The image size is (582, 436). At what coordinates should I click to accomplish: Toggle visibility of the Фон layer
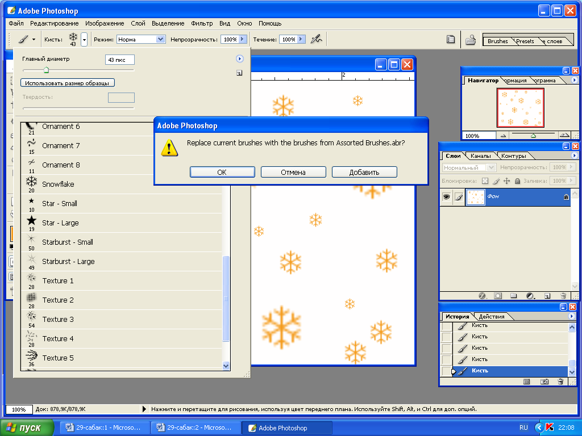[446, 197]
